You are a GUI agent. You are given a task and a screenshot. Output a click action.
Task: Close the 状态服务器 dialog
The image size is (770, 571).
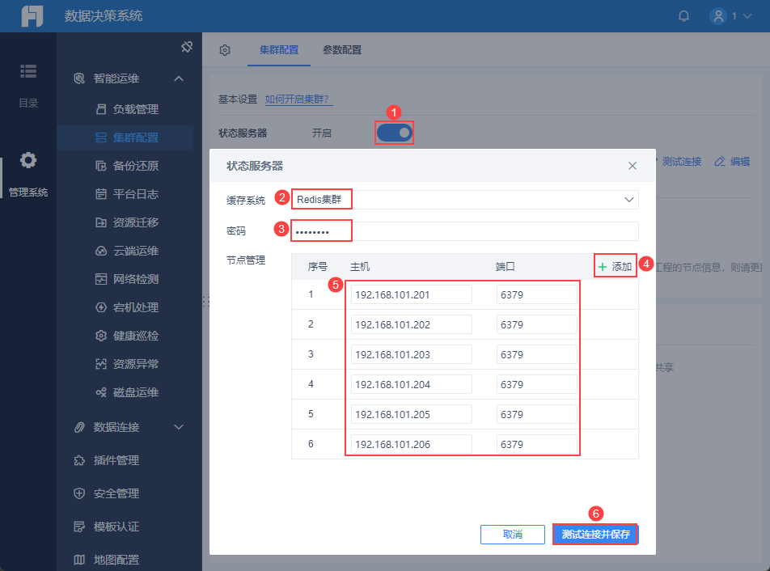(x=632, y=166)
